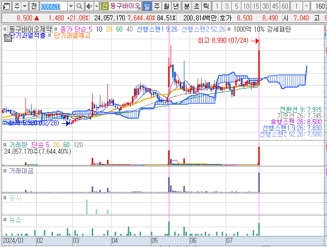Click the 8,490 bid price
The height and width of the screenshot is (247, 327).
270,18
